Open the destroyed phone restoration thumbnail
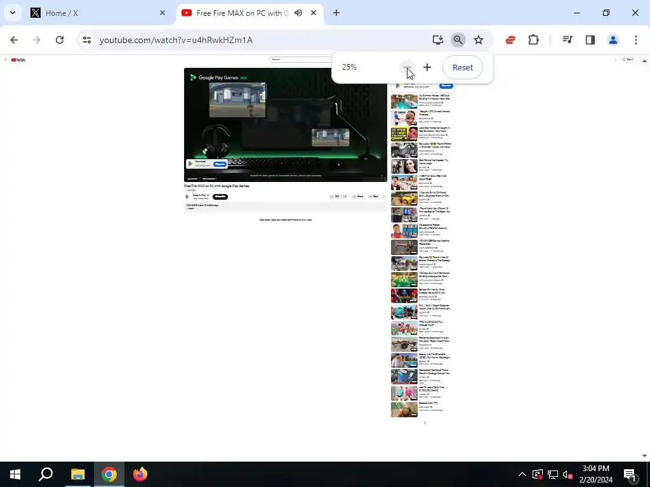 tap(404, 377)
